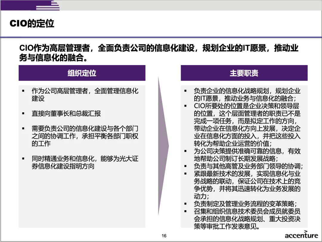
Task: Click the bullet starting "CIO所要处的位置"
Action: [247, 125]
